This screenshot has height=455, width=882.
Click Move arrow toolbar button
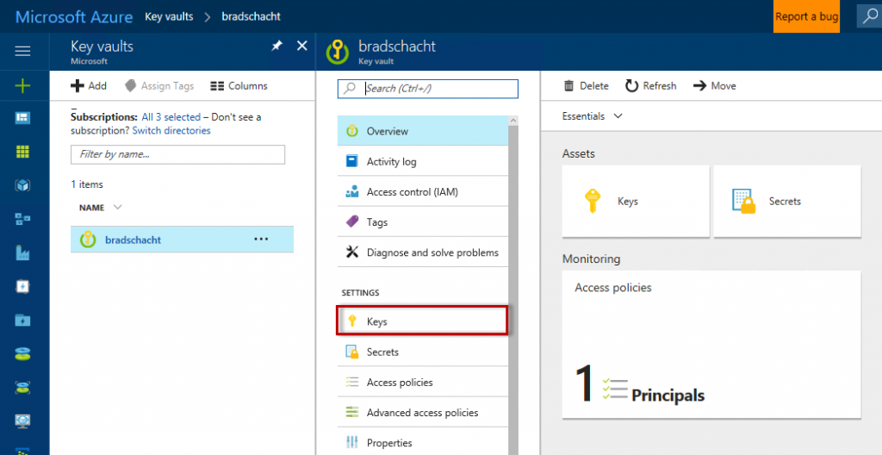pyautogui.click(x=714, y=85)
